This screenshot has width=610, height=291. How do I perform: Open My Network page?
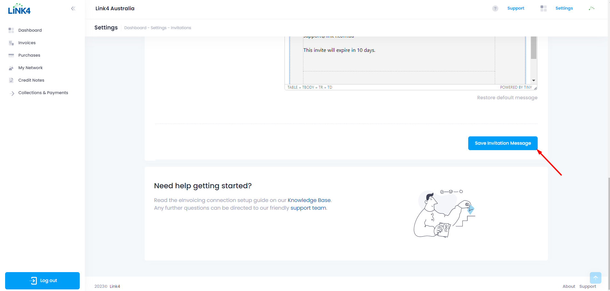click(30, 68)
